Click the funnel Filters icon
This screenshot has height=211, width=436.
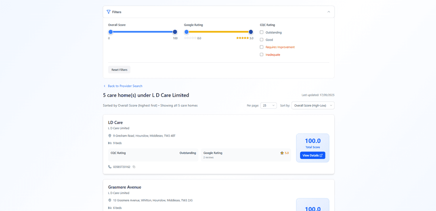[x=109, y=12]
